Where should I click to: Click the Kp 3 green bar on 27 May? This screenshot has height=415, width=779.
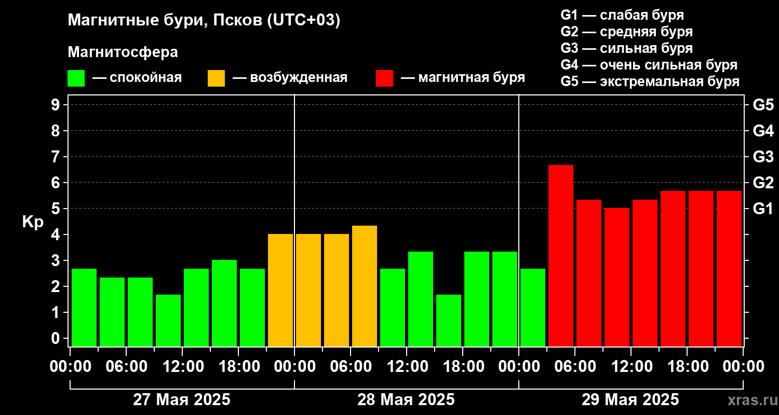224,303
